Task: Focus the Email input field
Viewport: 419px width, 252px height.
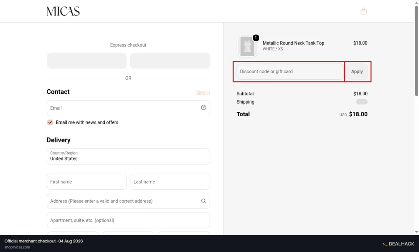Action: click(x=128, y=108)
